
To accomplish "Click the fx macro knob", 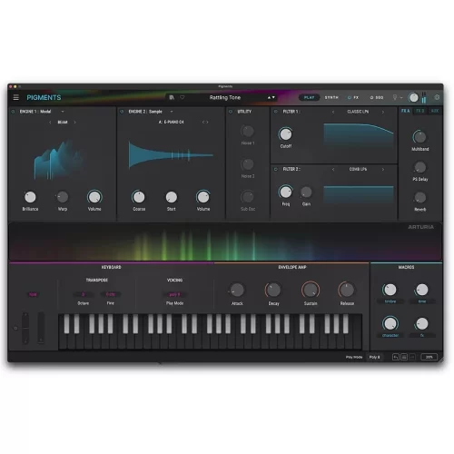I will pos(422,323).
